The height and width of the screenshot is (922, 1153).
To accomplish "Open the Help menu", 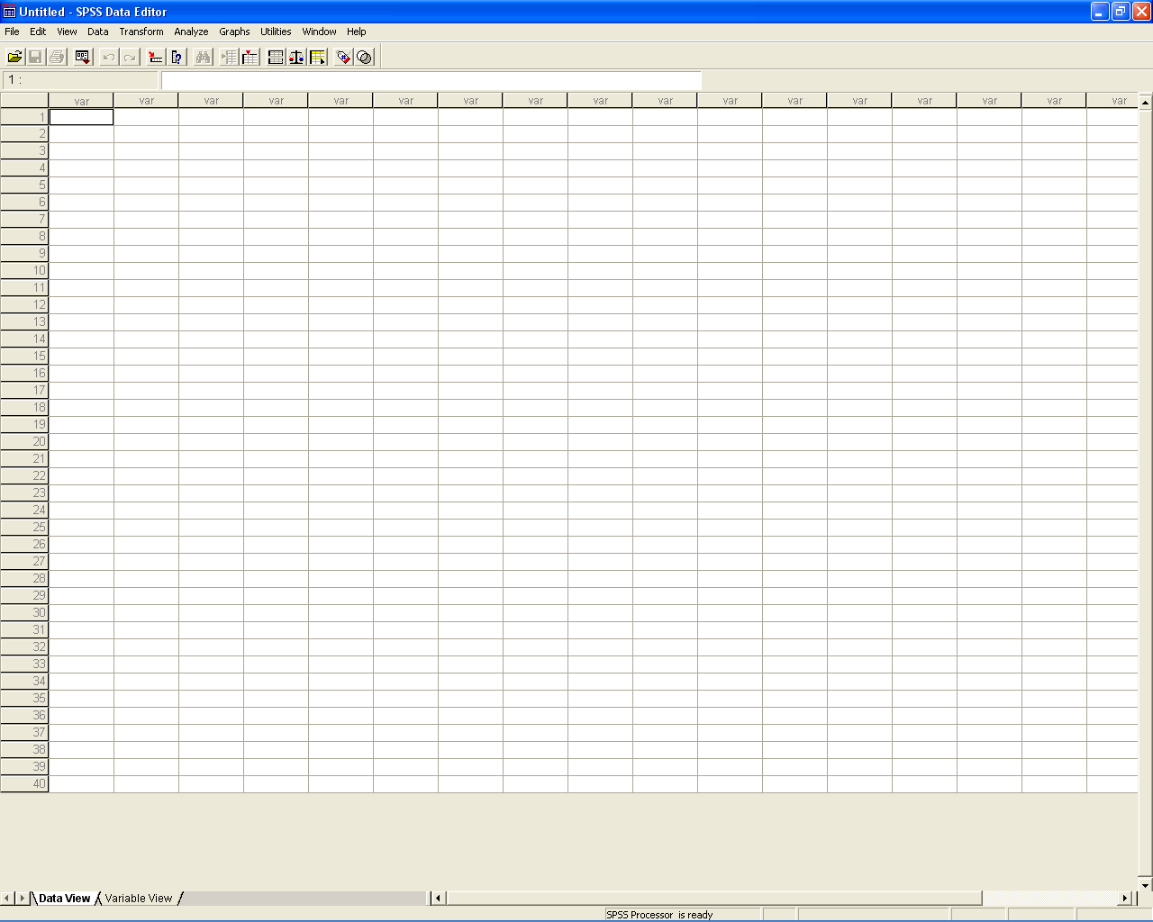I will pos(357,32).
